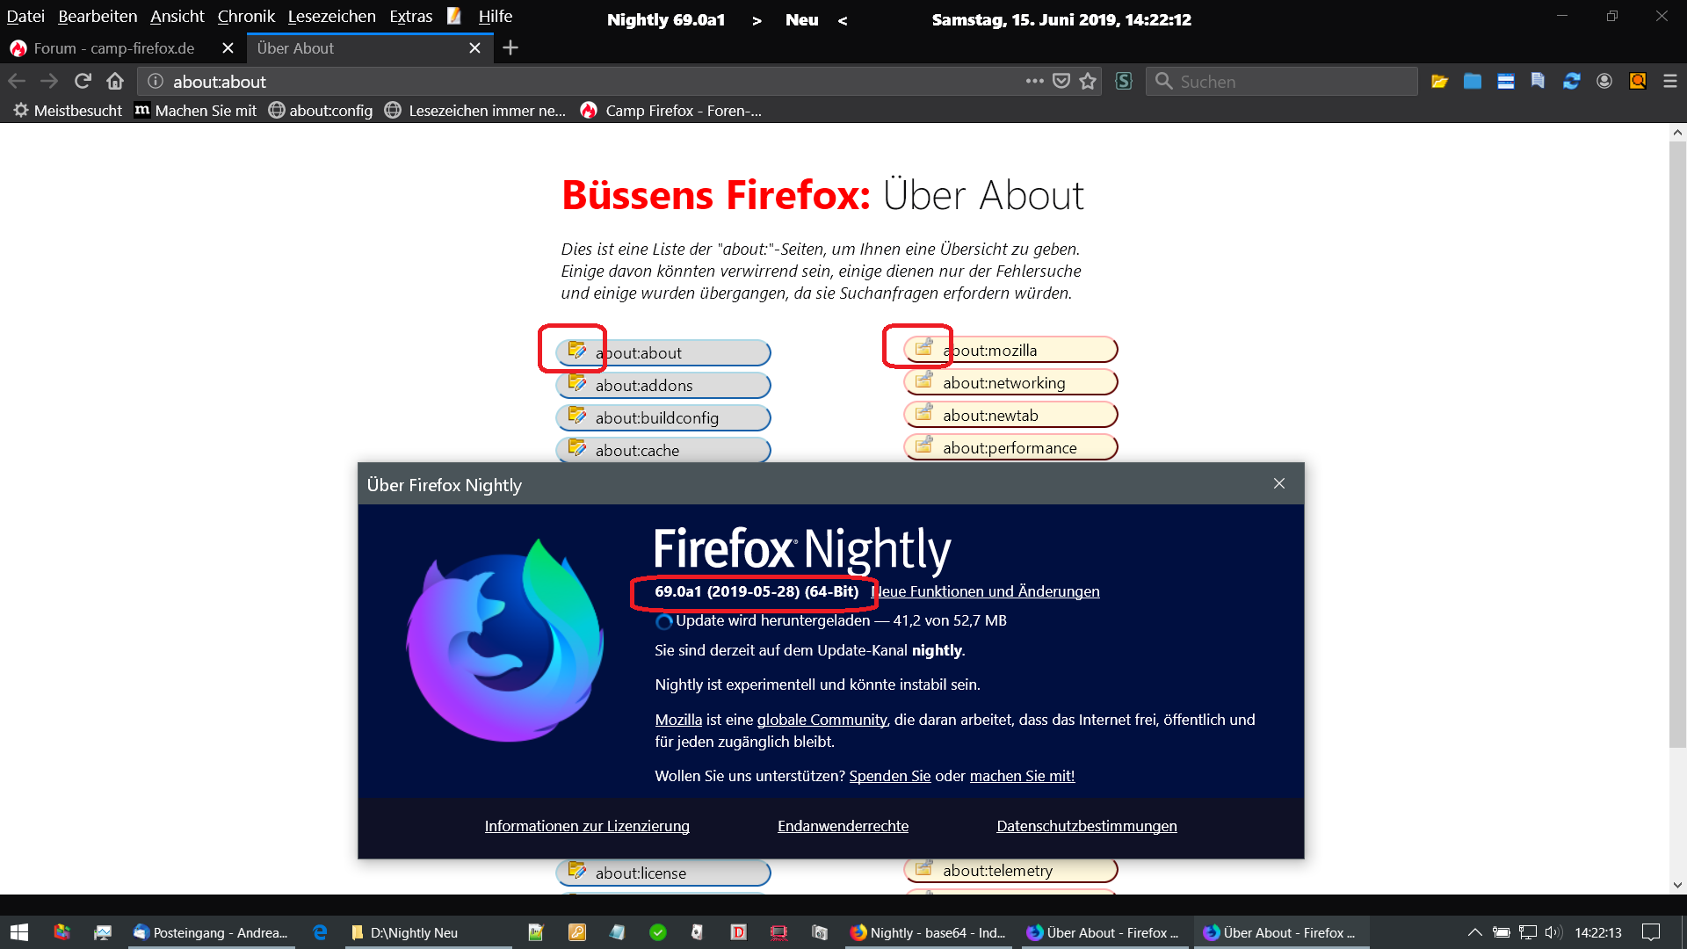
Task: Open the page actions three-dots menu
Action: (1034, 82)
